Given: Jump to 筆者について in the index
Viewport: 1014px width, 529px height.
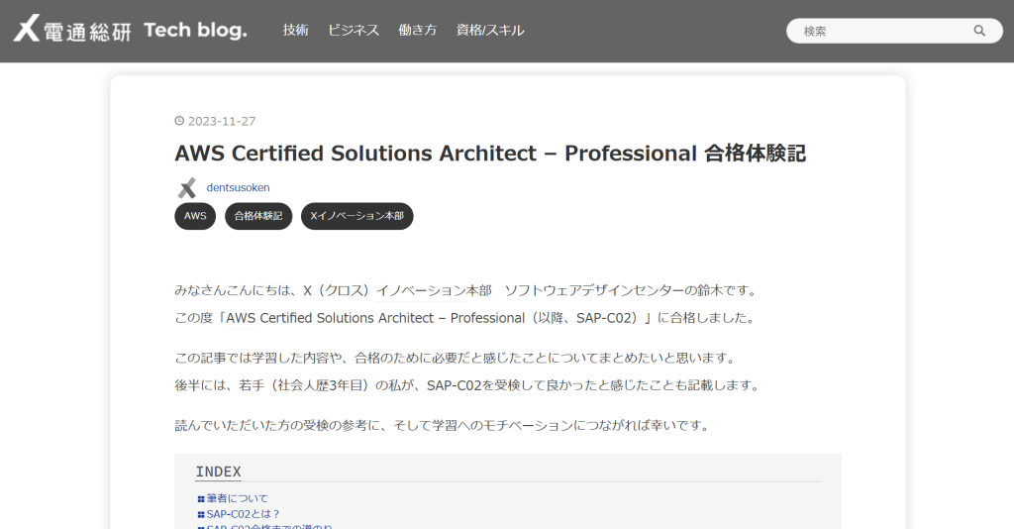Looking at the screenshot, I should coord(237,498).
